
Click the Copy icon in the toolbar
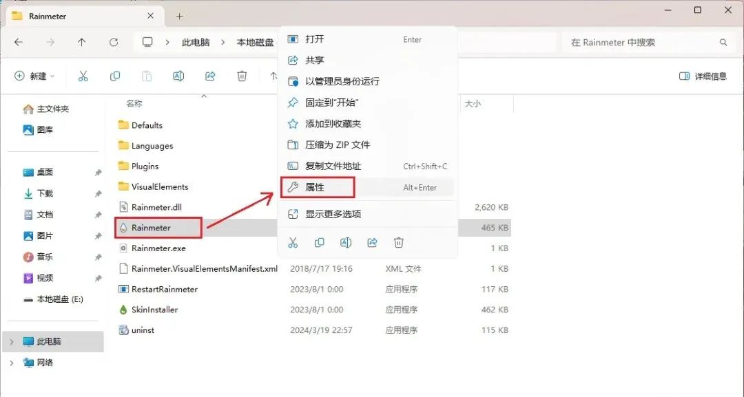click(115, 76)
